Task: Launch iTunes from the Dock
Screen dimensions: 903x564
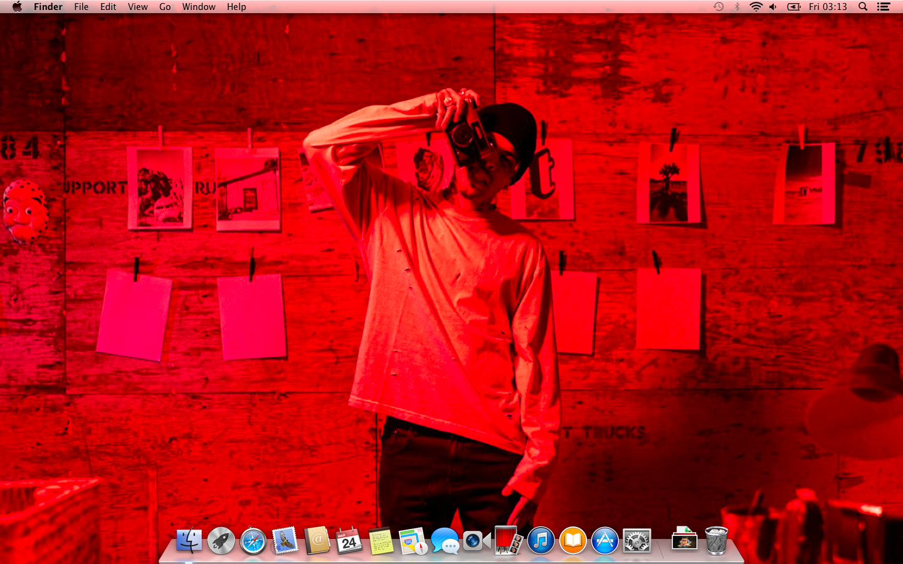Action: click(x=541, y=540)
